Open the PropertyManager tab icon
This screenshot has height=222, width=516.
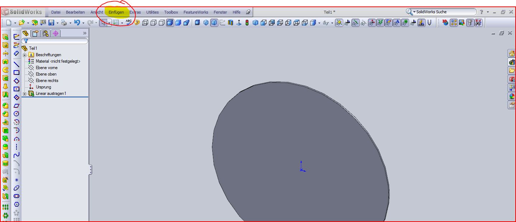coord(35,34)
